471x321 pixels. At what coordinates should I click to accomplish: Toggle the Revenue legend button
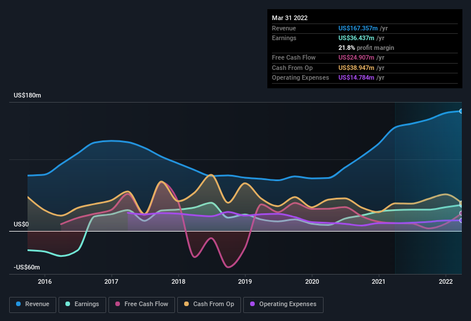click(33, 304)
